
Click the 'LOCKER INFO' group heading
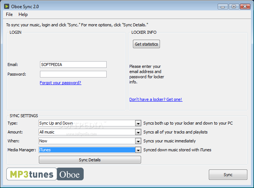[x=144, y=32]
